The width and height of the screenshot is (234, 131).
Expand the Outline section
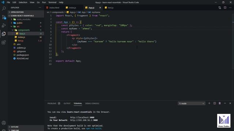26,127
